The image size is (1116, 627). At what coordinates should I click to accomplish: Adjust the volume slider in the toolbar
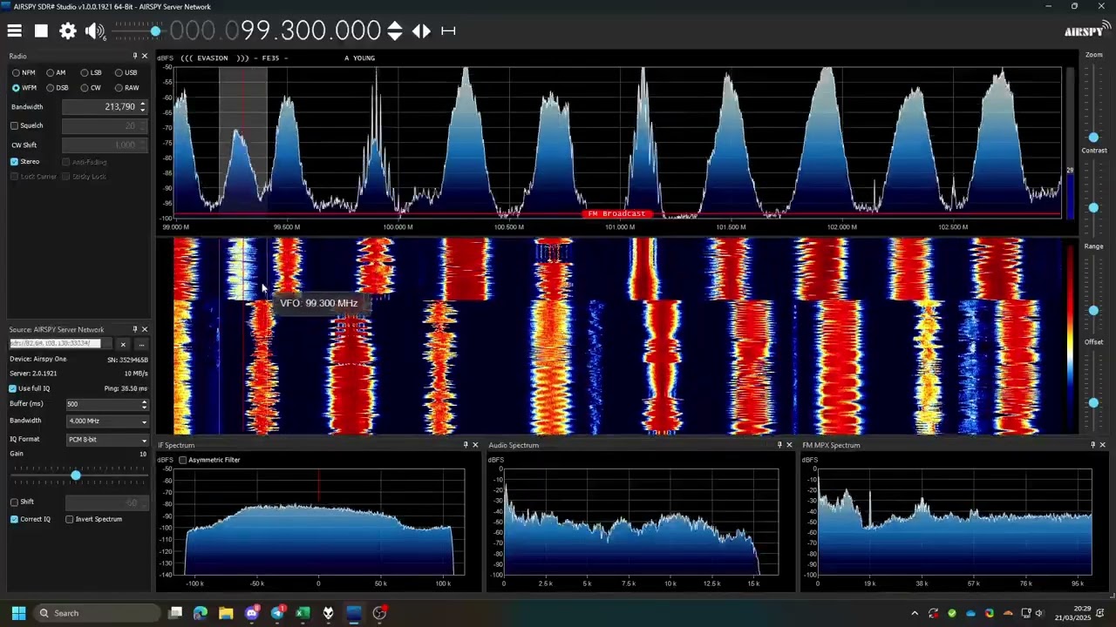[x=155, y=31]
